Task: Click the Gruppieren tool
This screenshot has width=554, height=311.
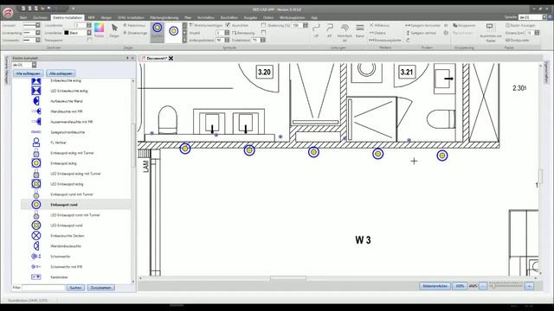Action: click(464, 25)
